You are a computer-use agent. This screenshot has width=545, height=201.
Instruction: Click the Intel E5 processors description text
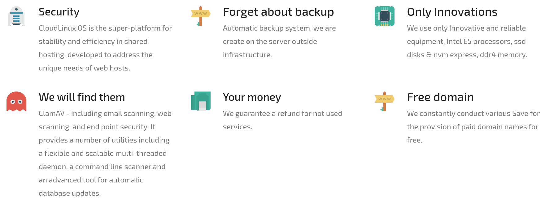click(x=467, y=41)
